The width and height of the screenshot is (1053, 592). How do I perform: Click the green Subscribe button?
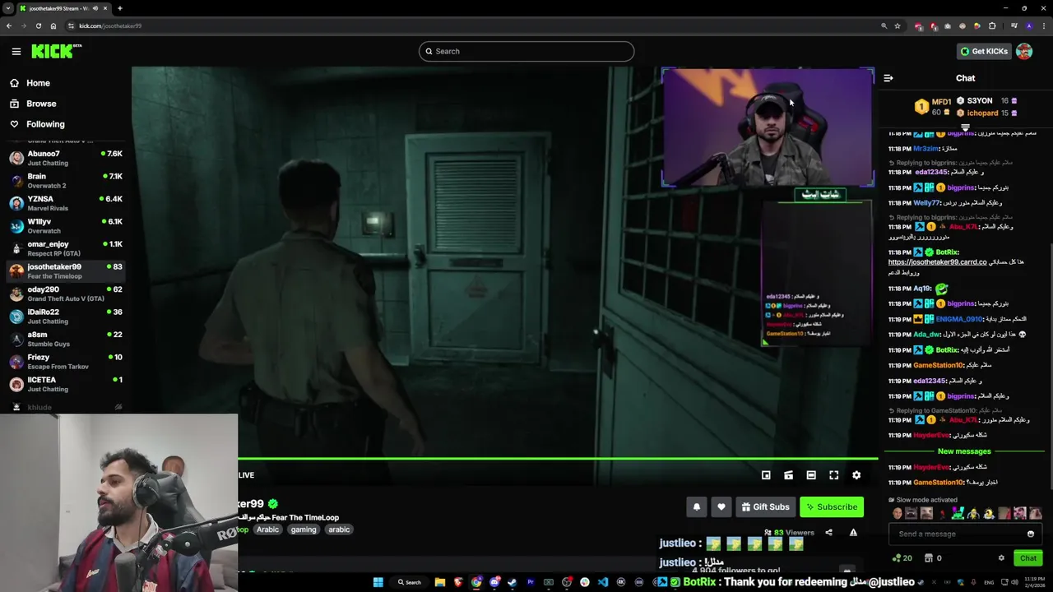pos(832,507)
